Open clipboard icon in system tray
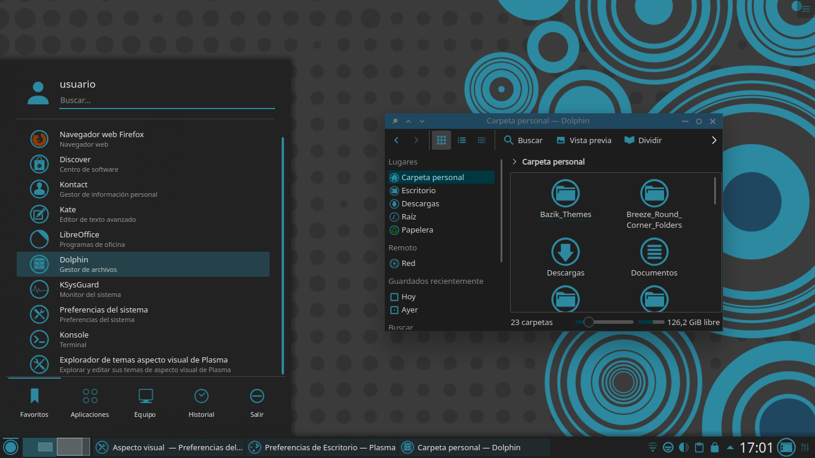This screenshot has width=815, height=458. (x=699, y=447)
